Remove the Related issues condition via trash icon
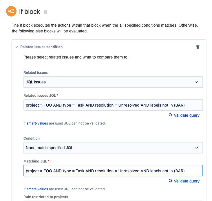 click(x=198, y=47)
